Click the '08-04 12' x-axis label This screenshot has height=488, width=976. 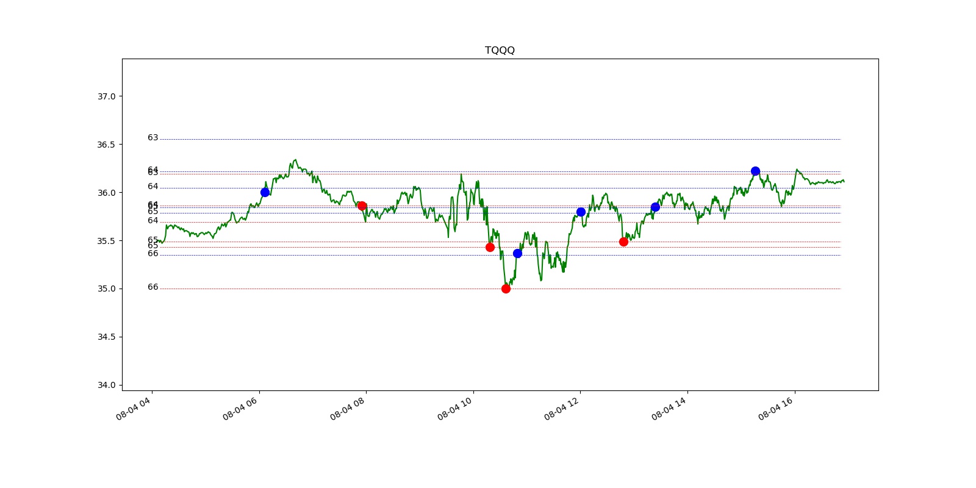[561, 408]
